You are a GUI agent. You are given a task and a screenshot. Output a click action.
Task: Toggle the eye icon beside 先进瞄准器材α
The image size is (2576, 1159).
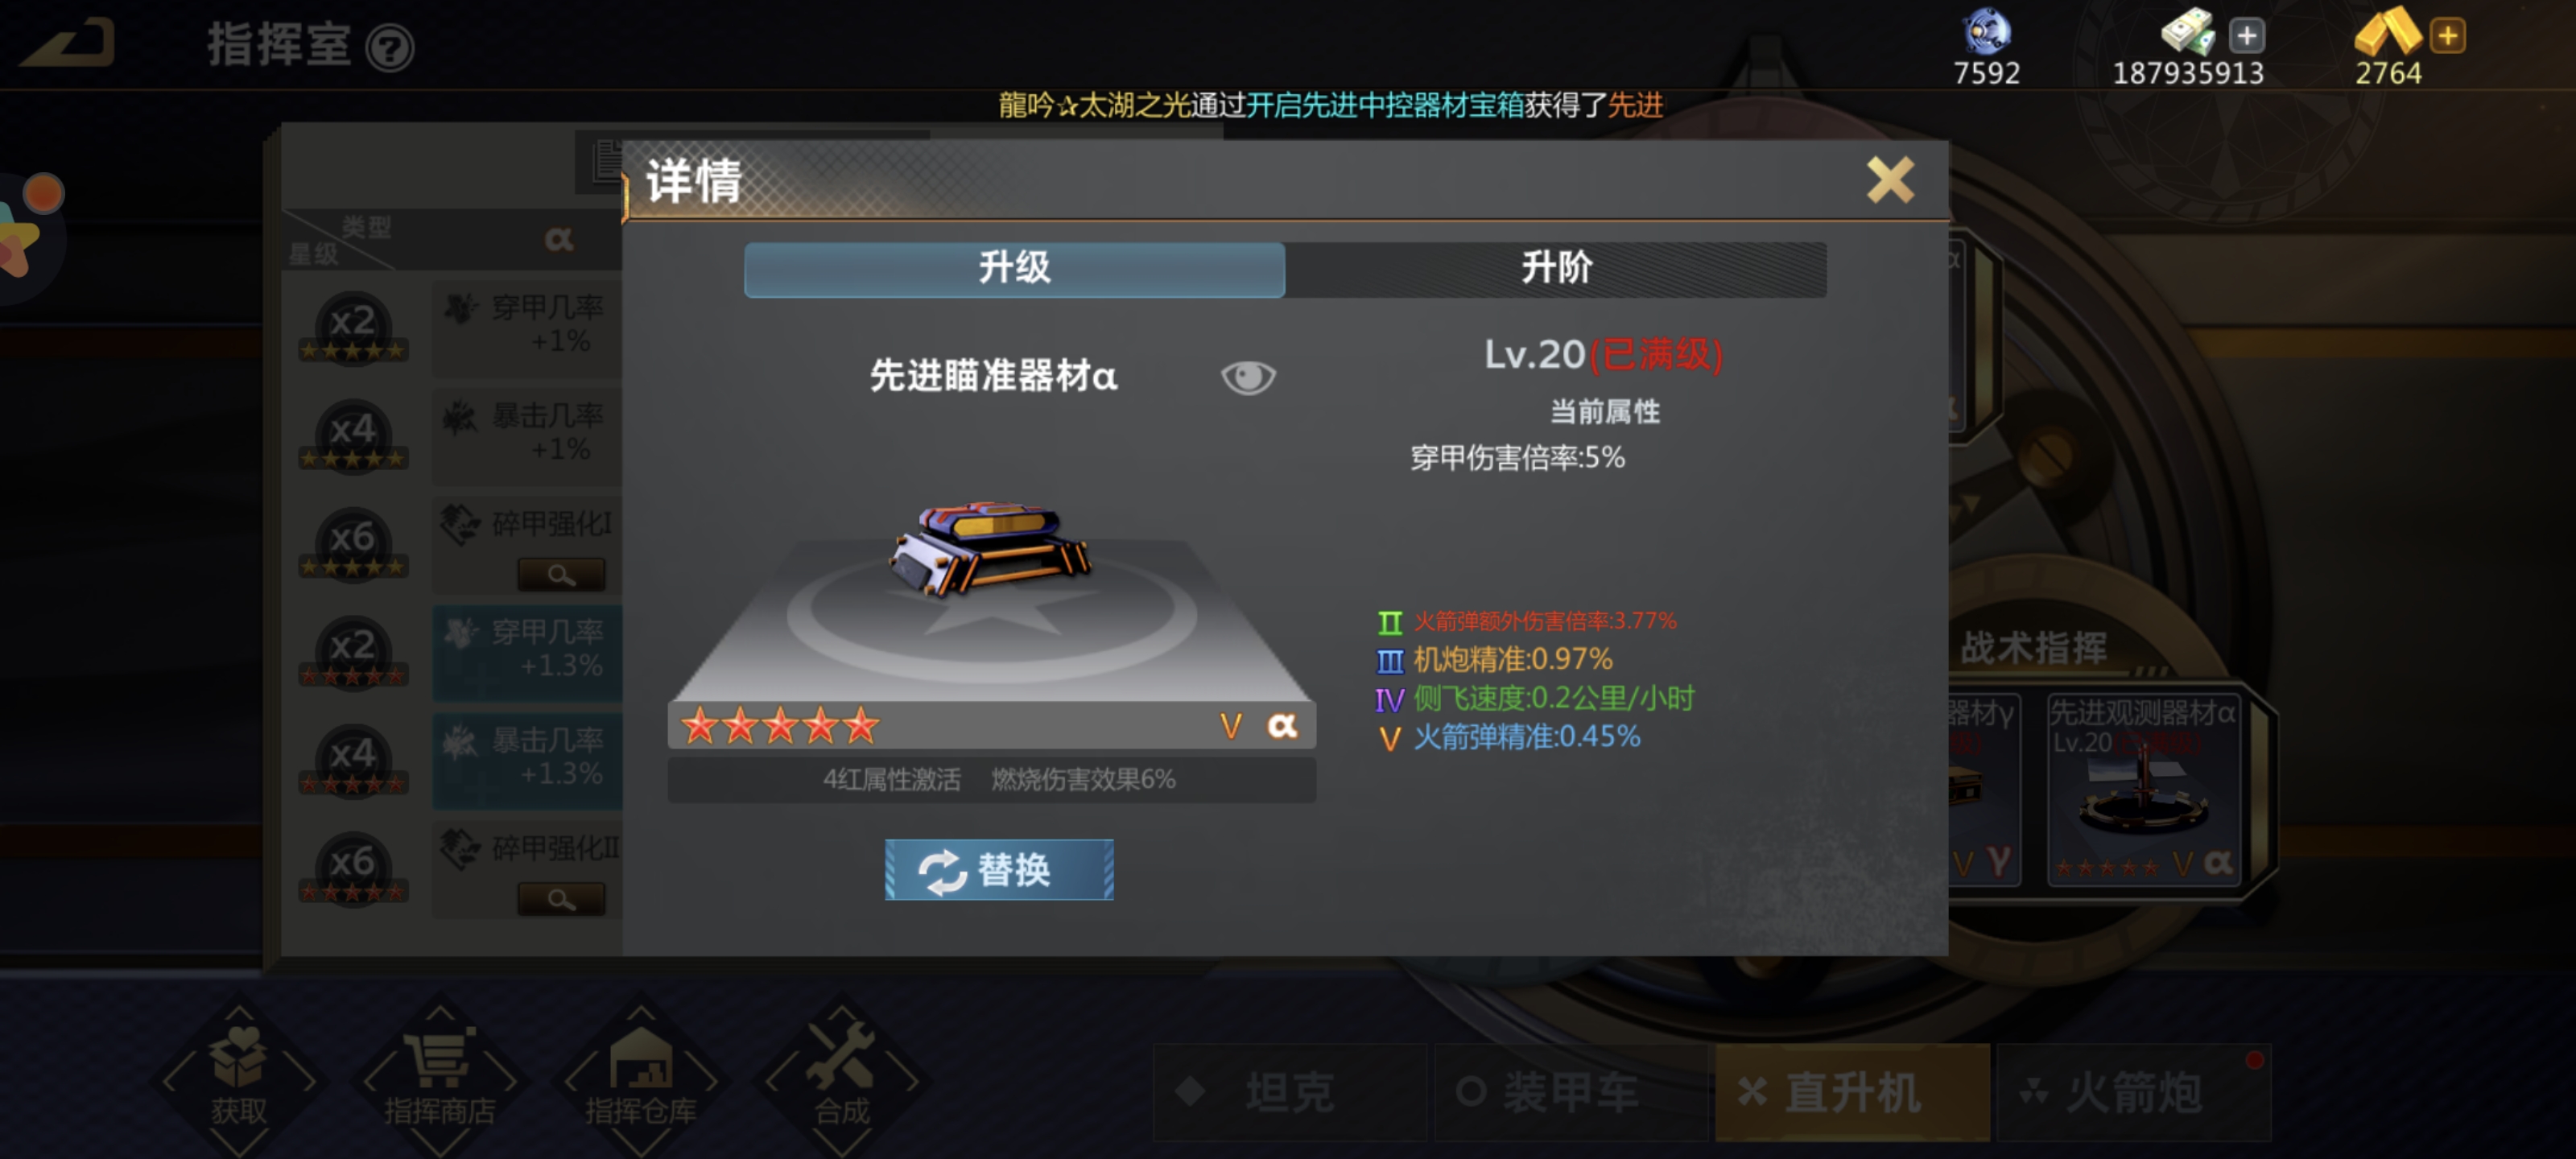pyautogui.click(x=1247, y=377)
